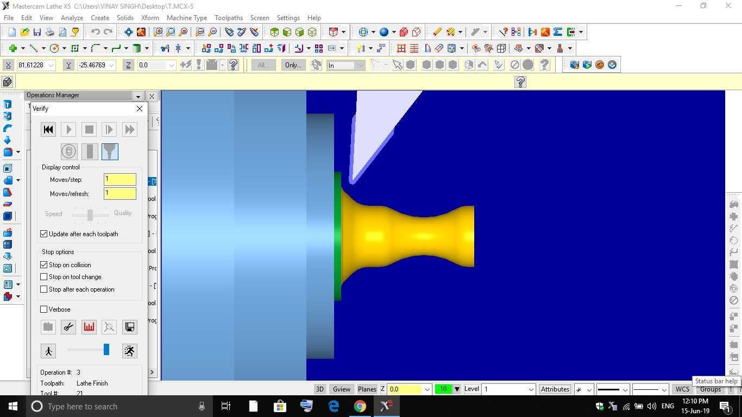The image size is (742, 417).
Task: Click the New file icon in toolbar
Action: (x=12, y=33)
